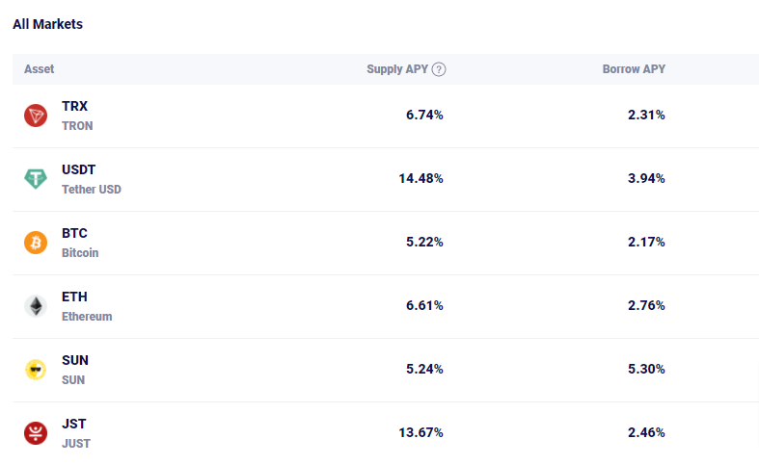This screenshot has width=759, height=465.
Task: Select the ETH asset name
Action: (74, 297)
